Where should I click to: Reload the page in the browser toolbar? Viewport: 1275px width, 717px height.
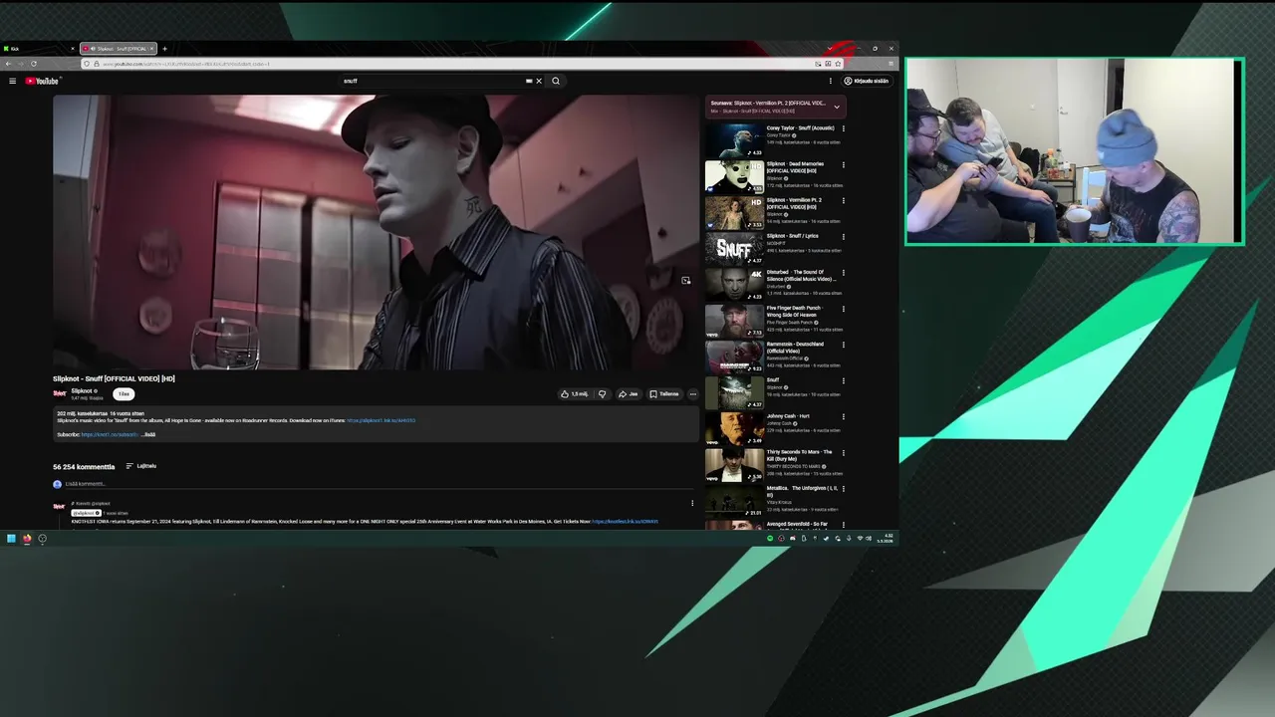tap(34, 64)
